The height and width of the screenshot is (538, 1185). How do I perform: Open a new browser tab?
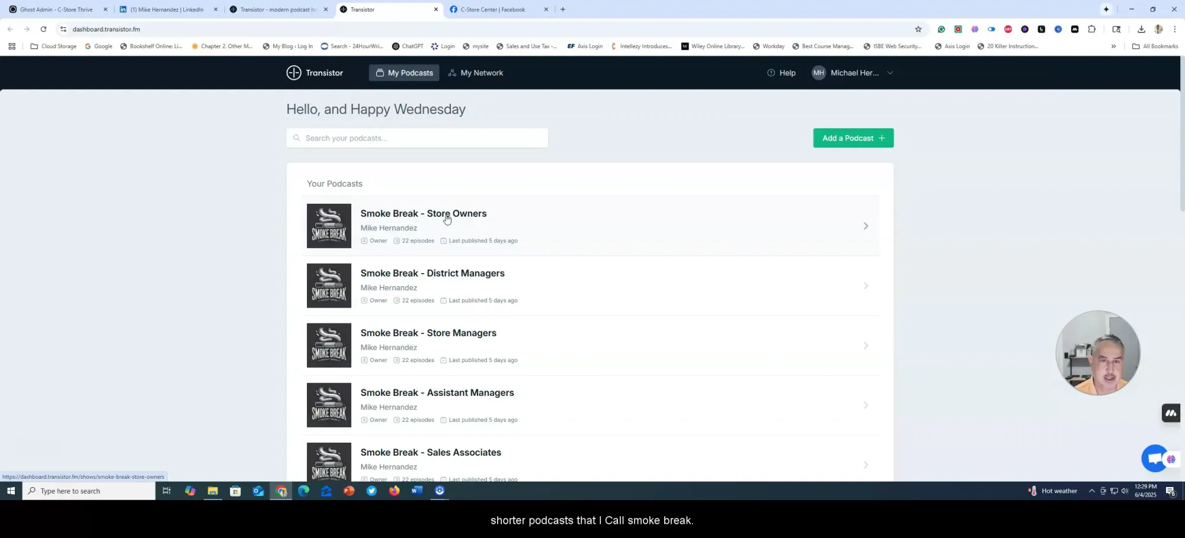(563, 9)
